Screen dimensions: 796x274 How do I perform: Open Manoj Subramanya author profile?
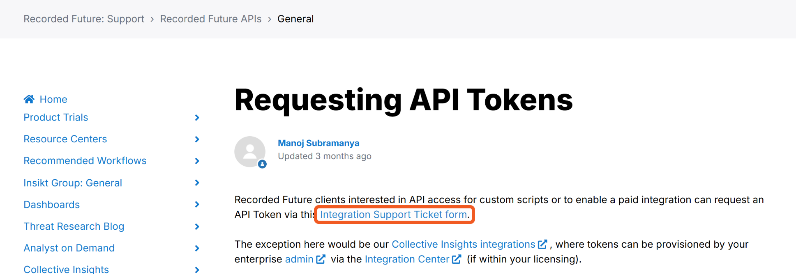(x=318, y=143)
